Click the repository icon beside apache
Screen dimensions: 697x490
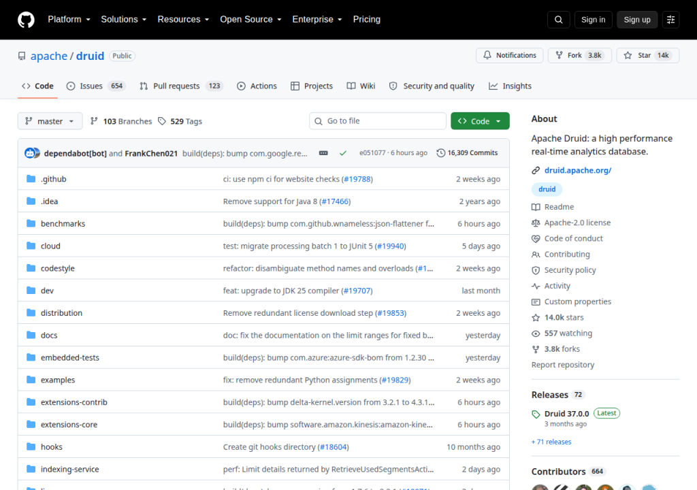(x=22, y=56)
